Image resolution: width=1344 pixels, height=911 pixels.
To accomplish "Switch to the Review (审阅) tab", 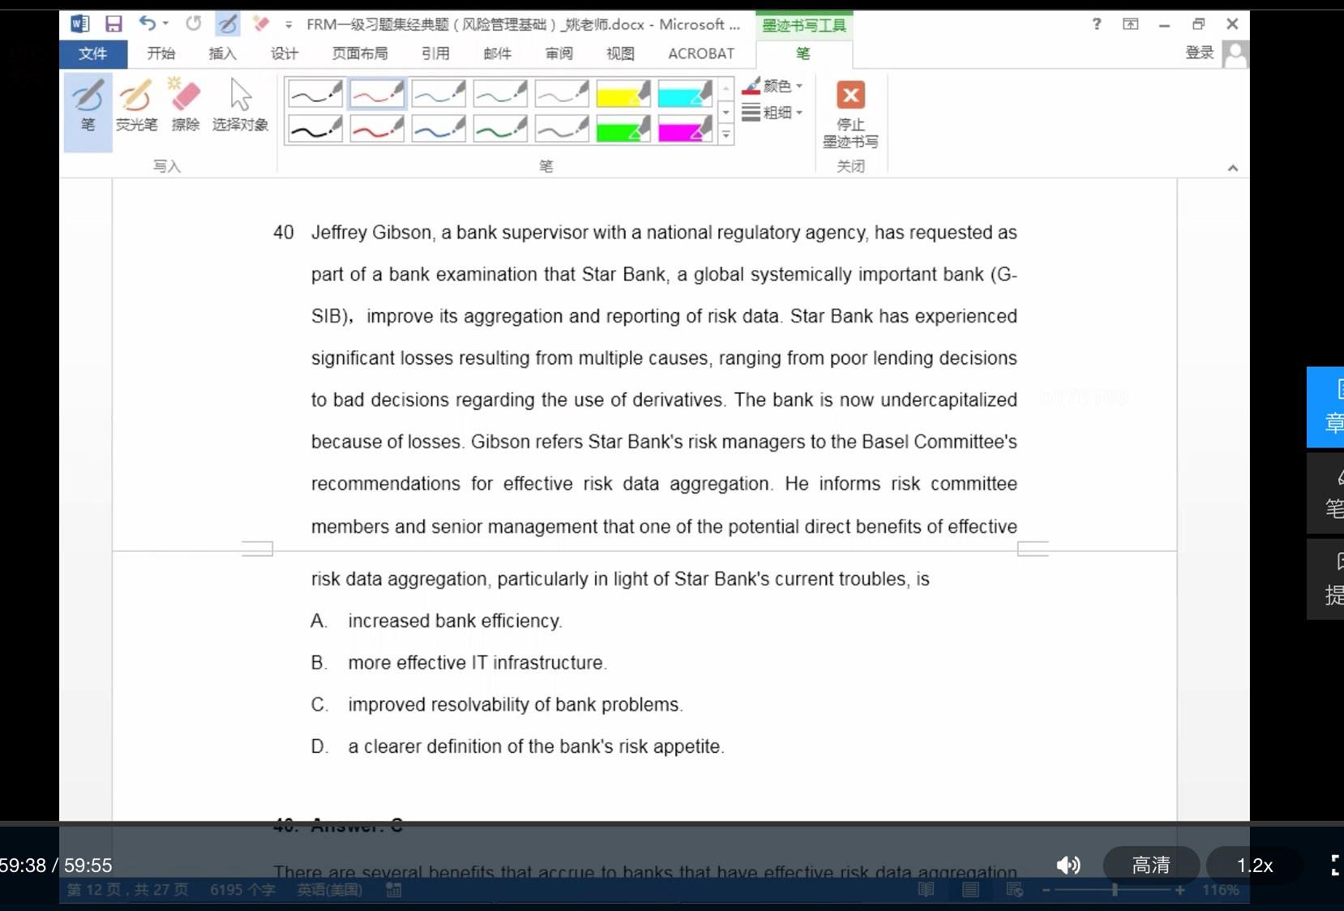I will pyautogui.click(x=559, y=53).
